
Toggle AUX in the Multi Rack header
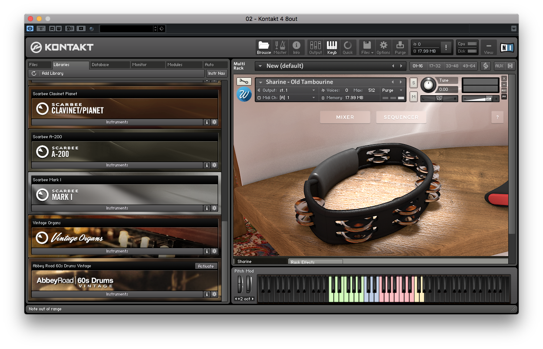[x=499, y=66]
